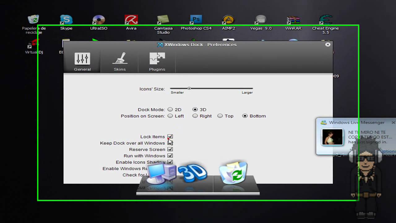
Task: Click the Options link in the Messenger popup
Action: point(388,151)
